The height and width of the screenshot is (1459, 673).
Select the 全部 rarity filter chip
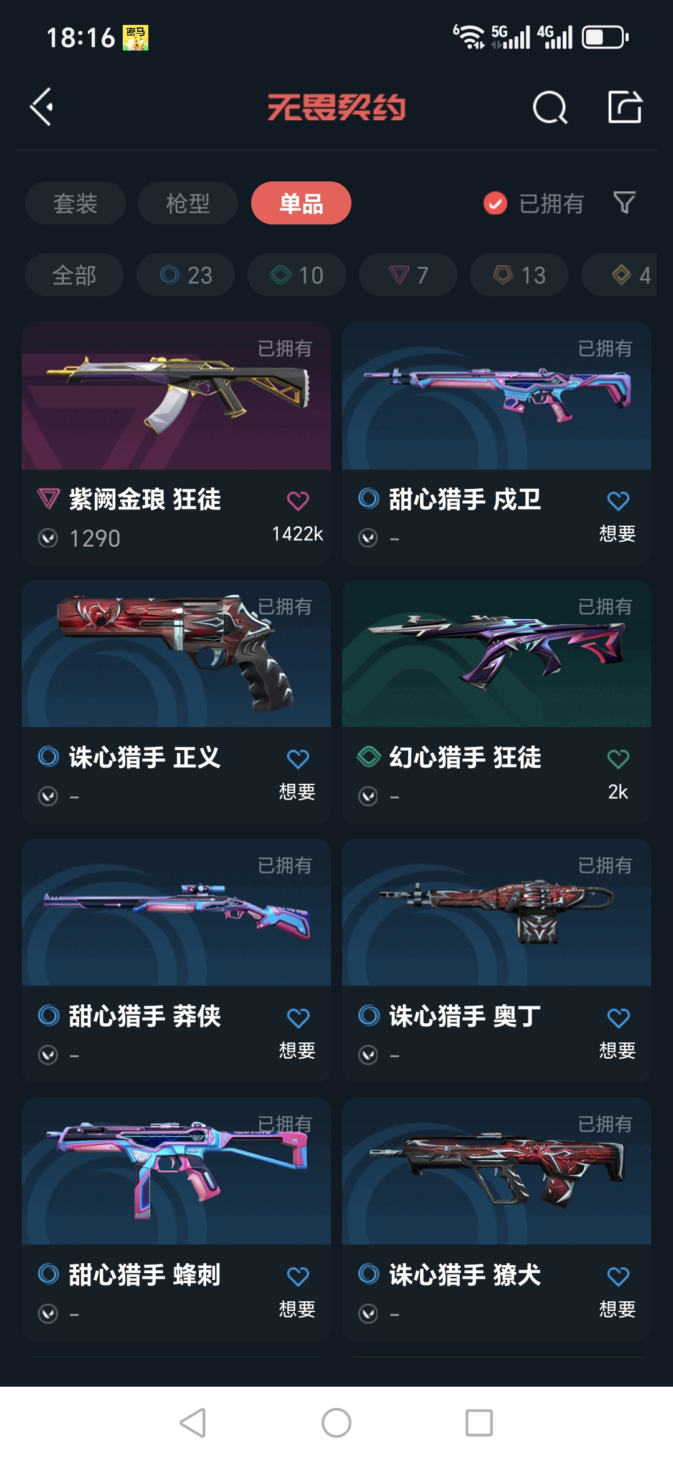(74, 275)
